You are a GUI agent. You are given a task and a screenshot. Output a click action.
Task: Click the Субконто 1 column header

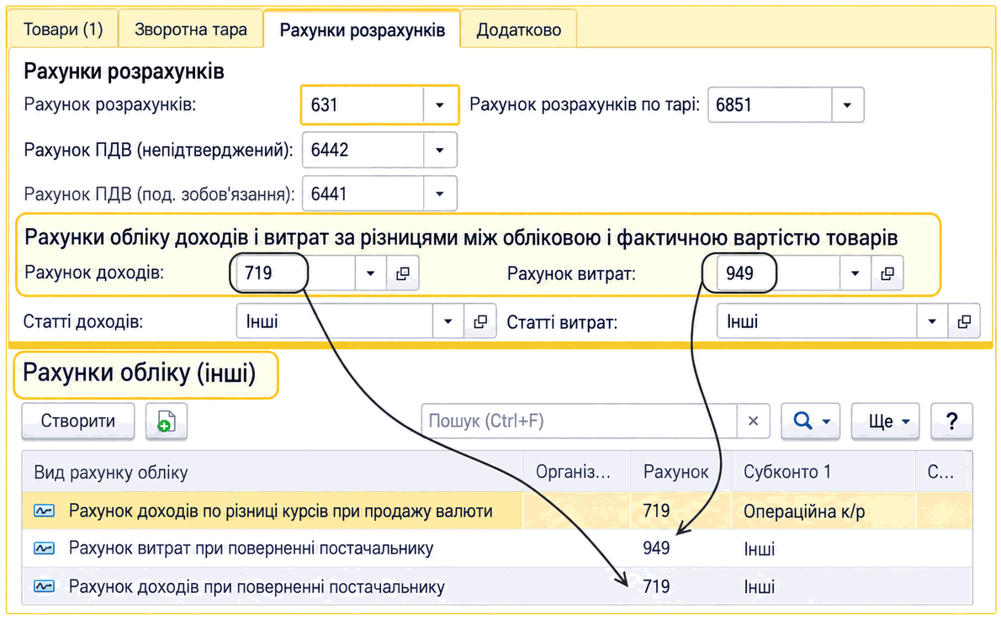click(x=823, y=473)
